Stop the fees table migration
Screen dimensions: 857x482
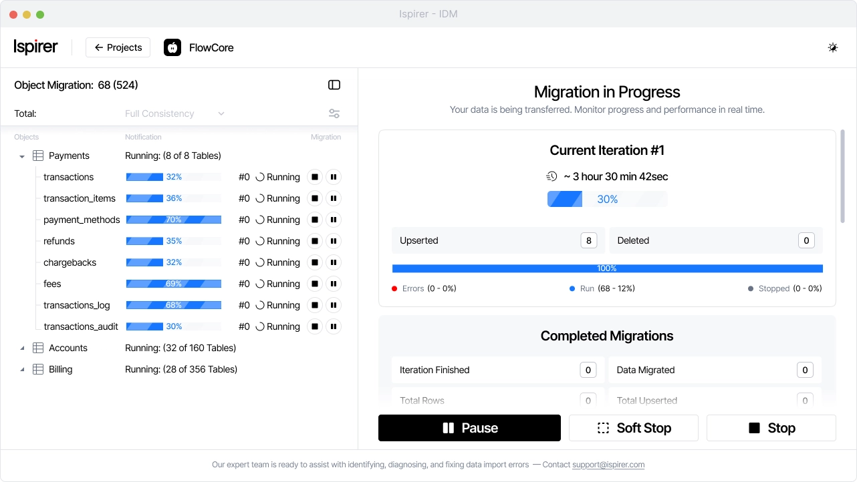tap(314, 284)
